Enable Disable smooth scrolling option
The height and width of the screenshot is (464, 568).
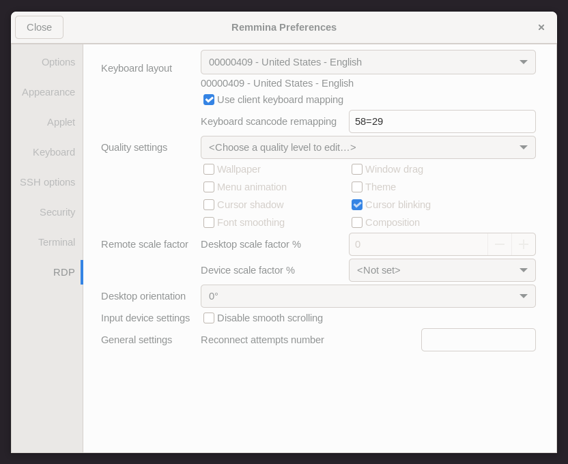[209, 318]
